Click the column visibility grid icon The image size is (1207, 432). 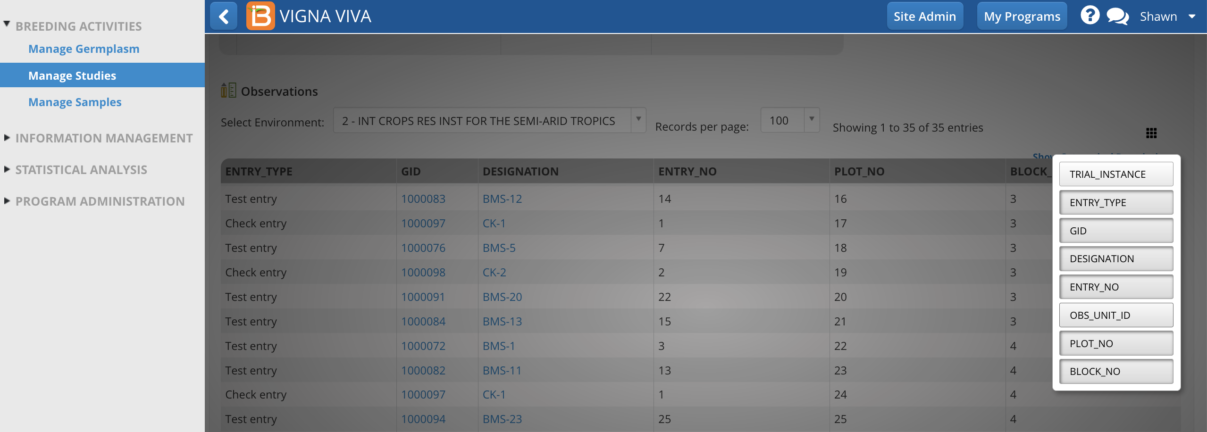coord(1151,133)
